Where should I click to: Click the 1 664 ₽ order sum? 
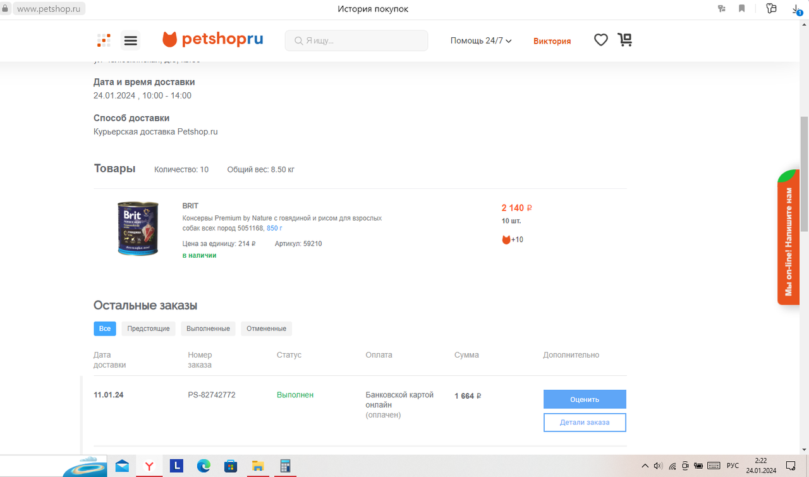pyautogui.click(x=468, y=396)
